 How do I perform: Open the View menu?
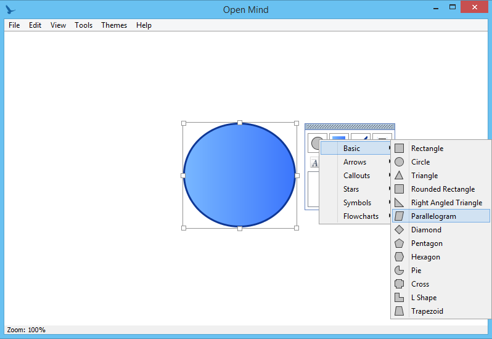59,25
